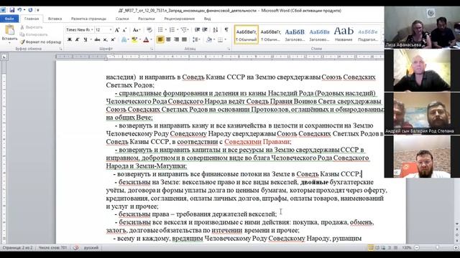Increase font size with Grow Font
Viewport: 460px width, 258px height.
(x=117, y=30)
